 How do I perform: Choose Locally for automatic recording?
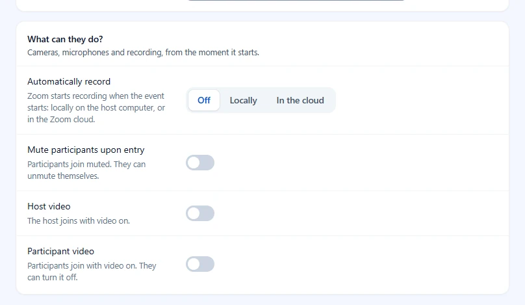[x=244, y=100]
